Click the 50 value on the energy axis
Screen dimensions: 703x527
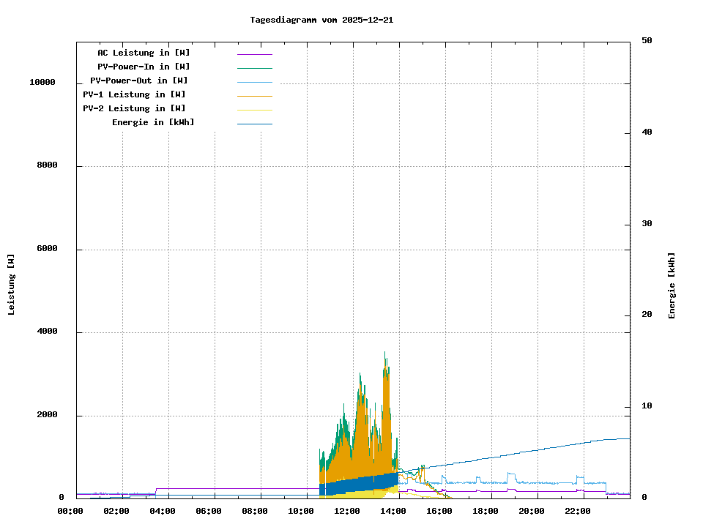tap(647, 41)
